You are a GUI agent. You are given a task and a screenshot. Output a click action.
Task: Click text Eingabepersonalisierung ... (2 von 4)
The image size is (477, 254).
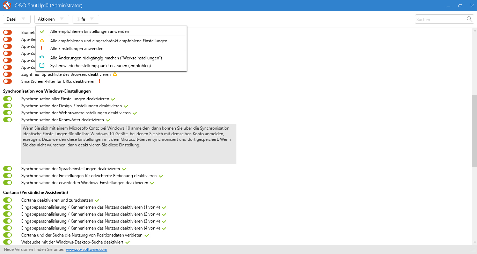(90, 214)
